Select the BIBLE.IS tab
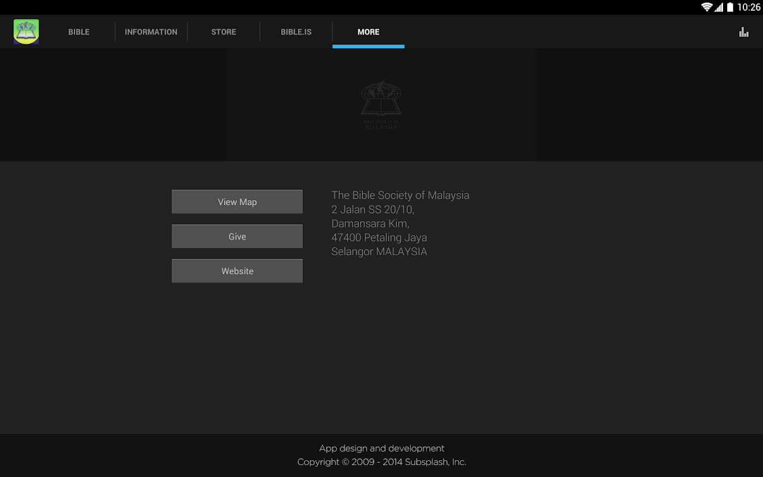This screenshot has width=763, height=477. 296,32
